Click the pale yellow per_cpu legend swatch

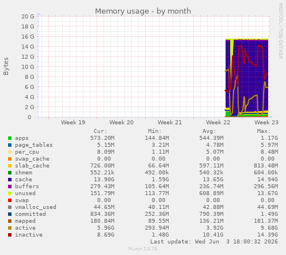pos(10,152)
